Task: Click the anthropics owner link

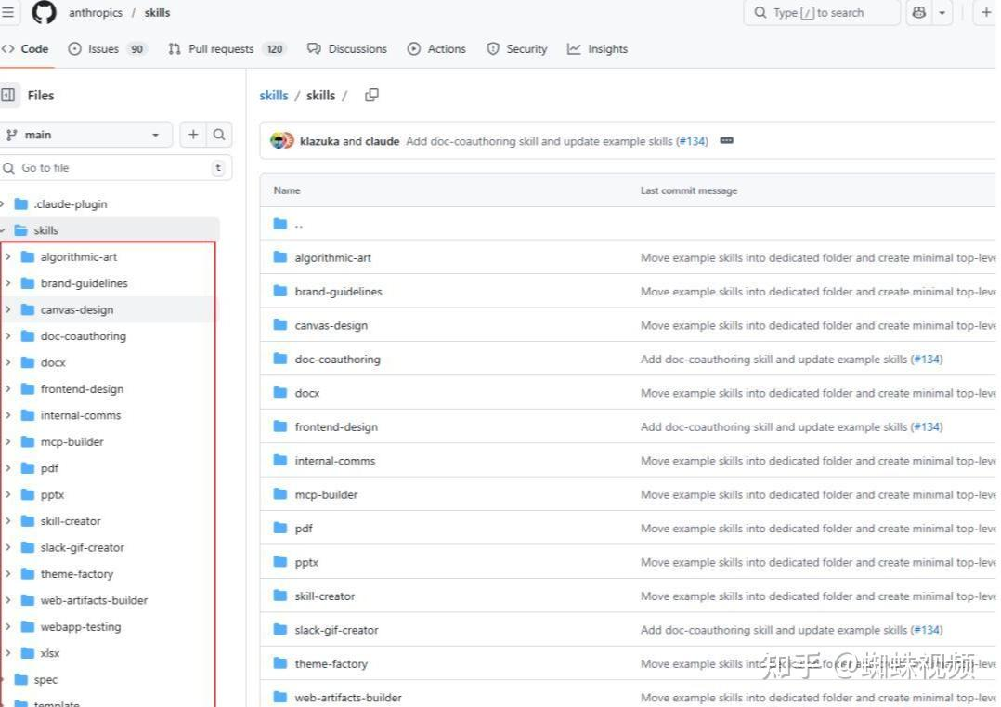Action: 96,12
